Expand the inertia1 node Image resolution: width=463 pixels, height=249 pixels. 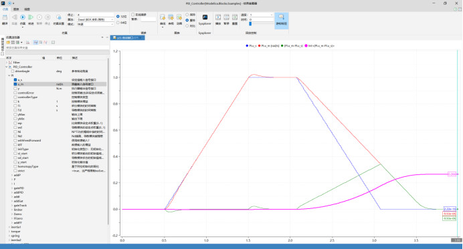9,227
